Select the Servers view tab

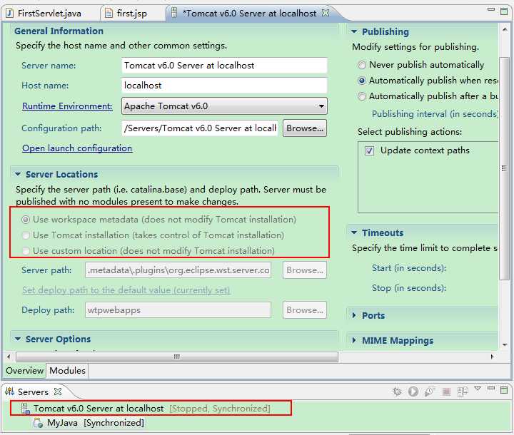(x=33, y=391)
